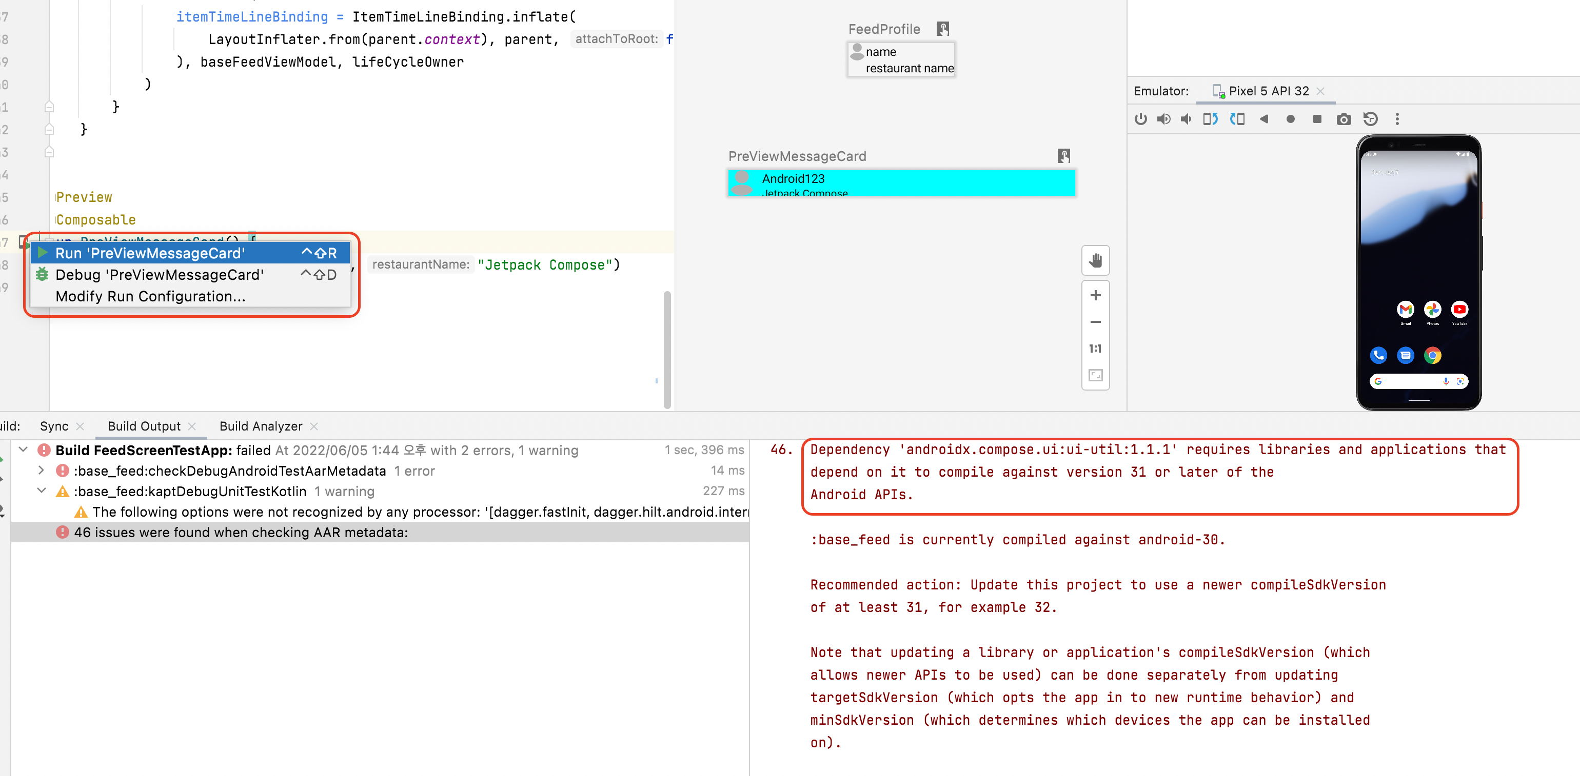Zoom in on the Compose preview

pos(1095,295)
